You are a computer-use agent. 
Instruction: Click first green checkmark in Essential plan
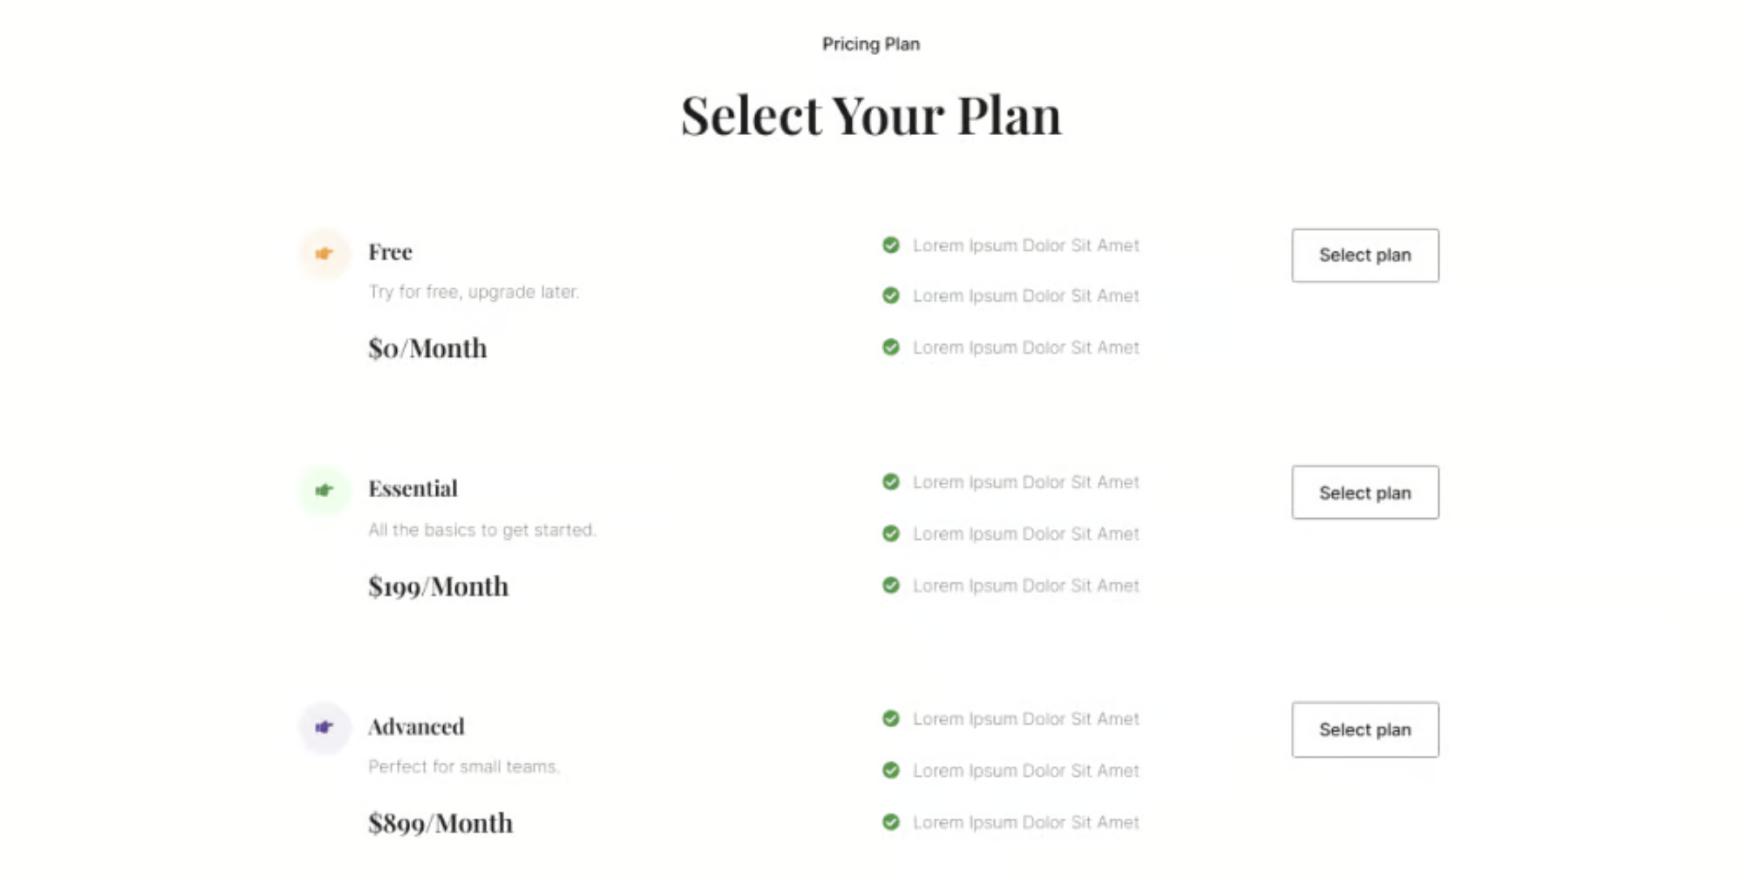tap(891, 481)
